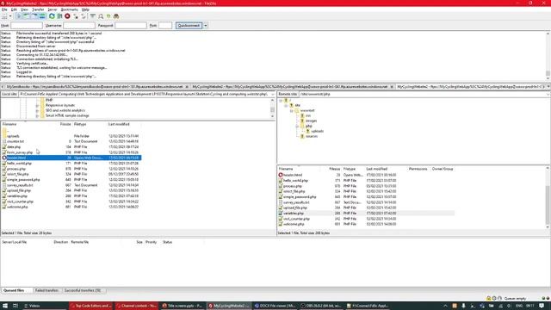Screen dimensions: 551x310
Task: Toggle local directory tree display button
Action: tap(27, 16)
